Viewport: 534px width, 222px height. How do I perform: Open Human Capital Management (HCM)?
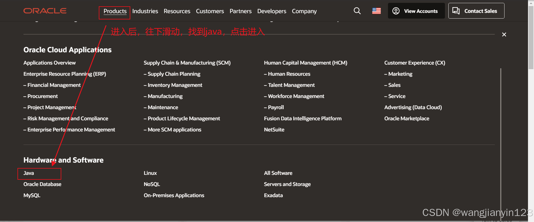306,63
